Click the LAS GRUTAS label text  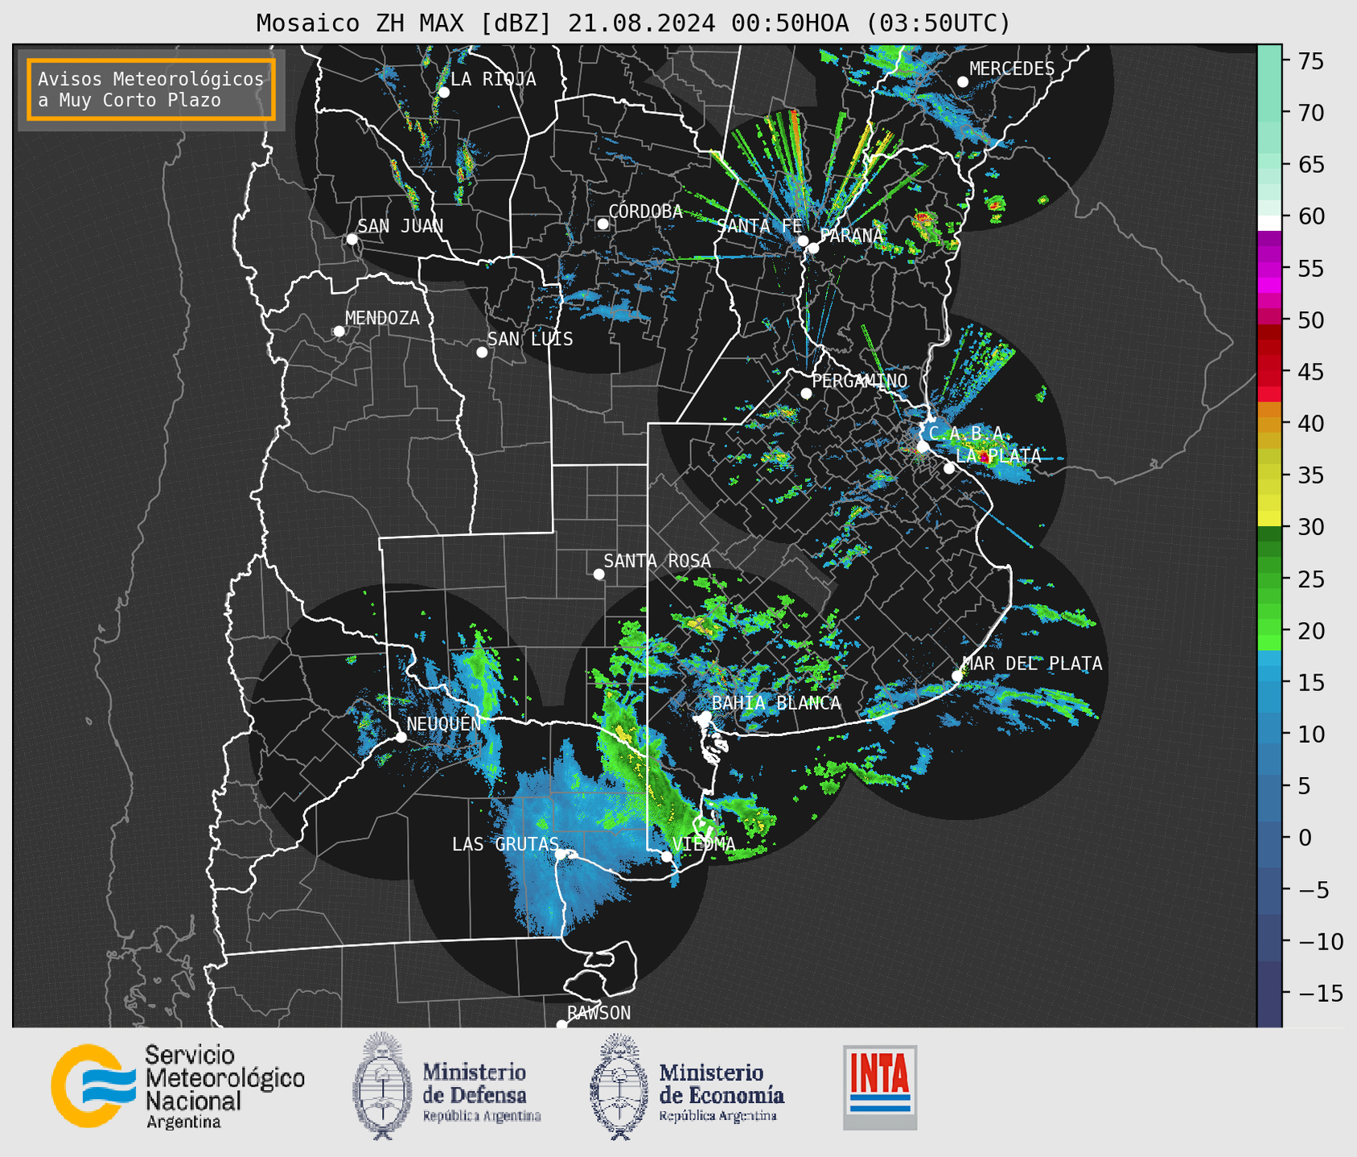[505, 844]
